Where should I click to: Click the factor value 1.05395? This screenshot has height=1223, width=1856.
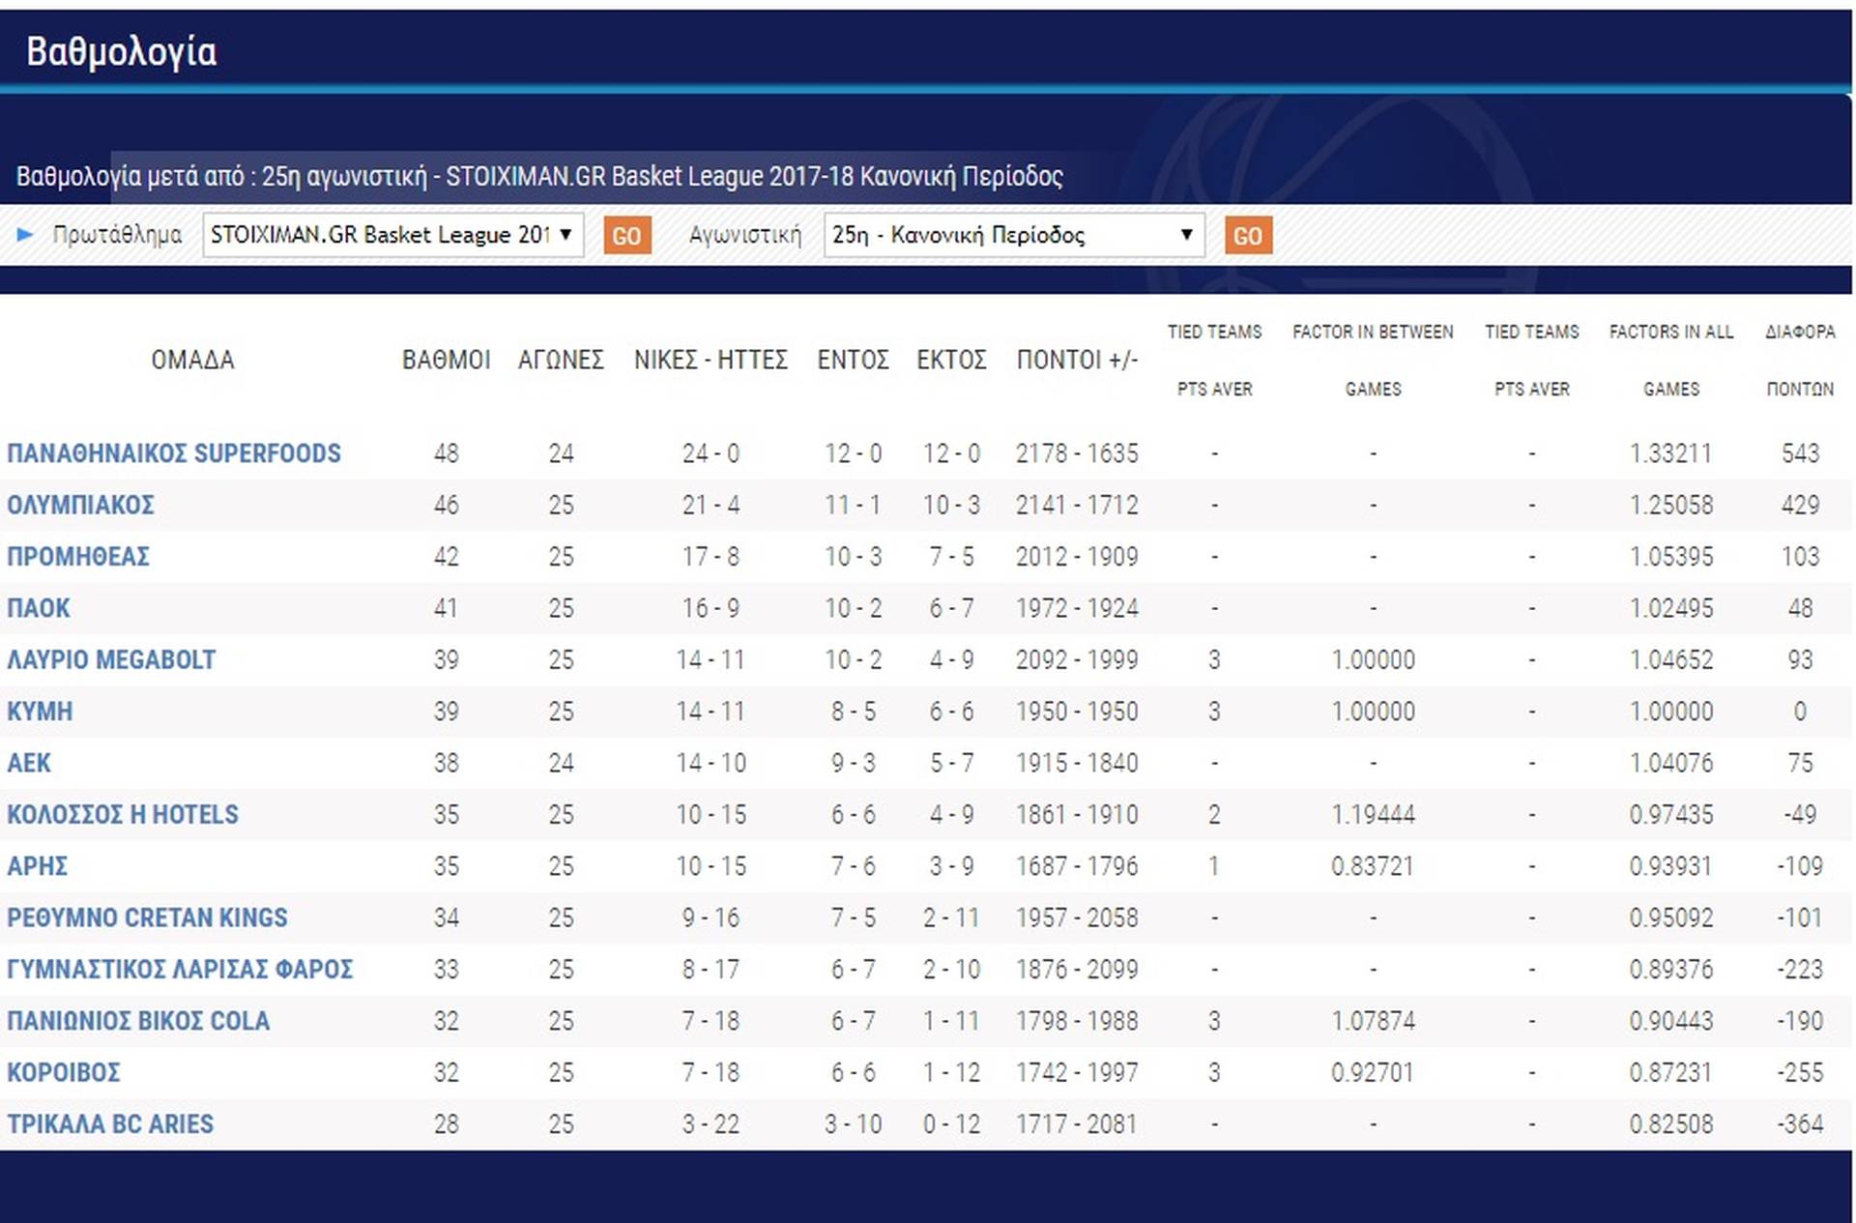(1671, 557)
